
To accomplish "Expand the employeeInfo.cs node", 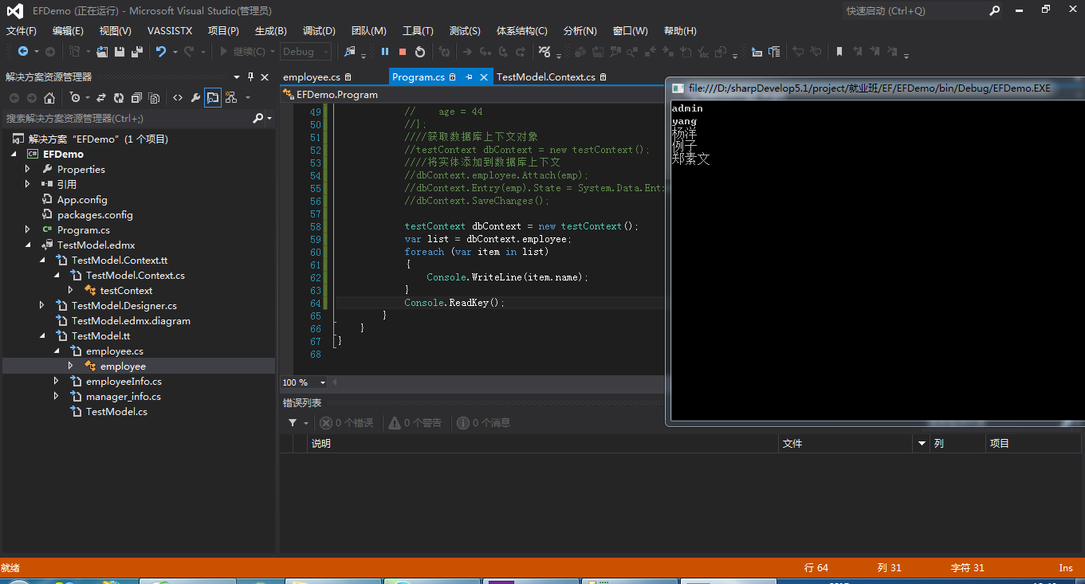I will coord(57,381).
